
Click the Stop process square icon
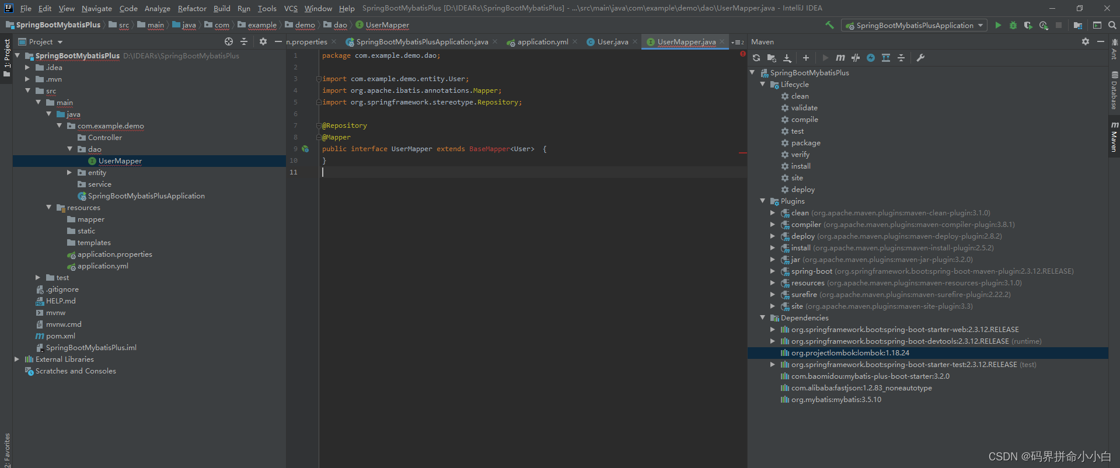coord(1059,25)
